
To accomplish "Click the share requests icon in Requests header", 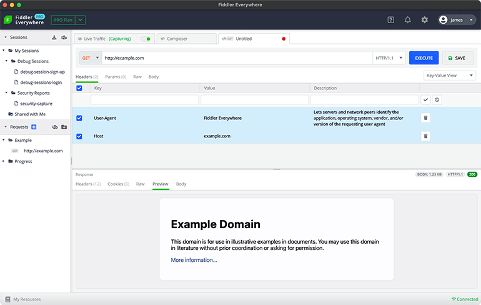I will (x=54, y=127).
